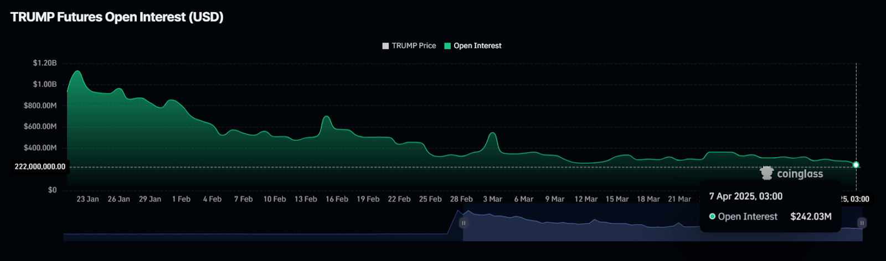886x261 pixels.
Task: Select the 3 Mar date label
Action: pos(492,199)
